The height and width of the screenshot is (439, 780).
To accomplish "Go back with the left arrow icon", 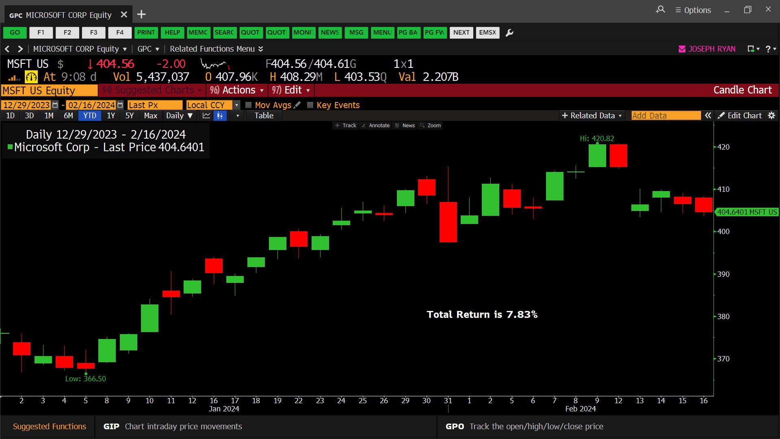I will tap(7, 49).
